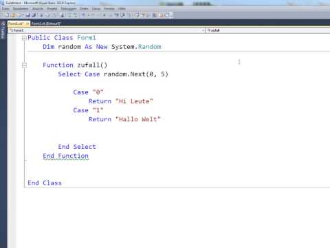The width and height of the screenshot is (330, 248).
Task: Click the Cut toolbar icon
Action: pos(41,15)
